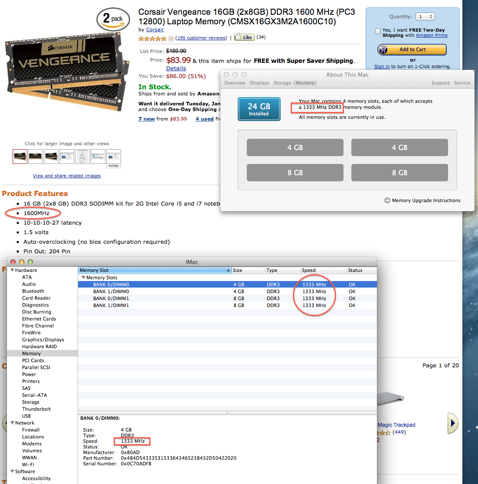
Task: Sort by the Memory Slot column header
Action: [x=154, y=270]
